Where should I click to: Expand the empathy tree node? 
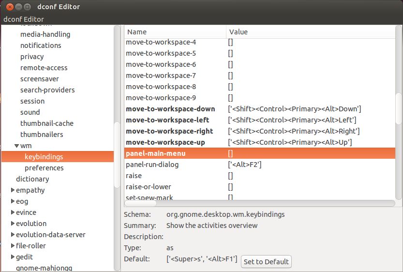pos(13,190)
